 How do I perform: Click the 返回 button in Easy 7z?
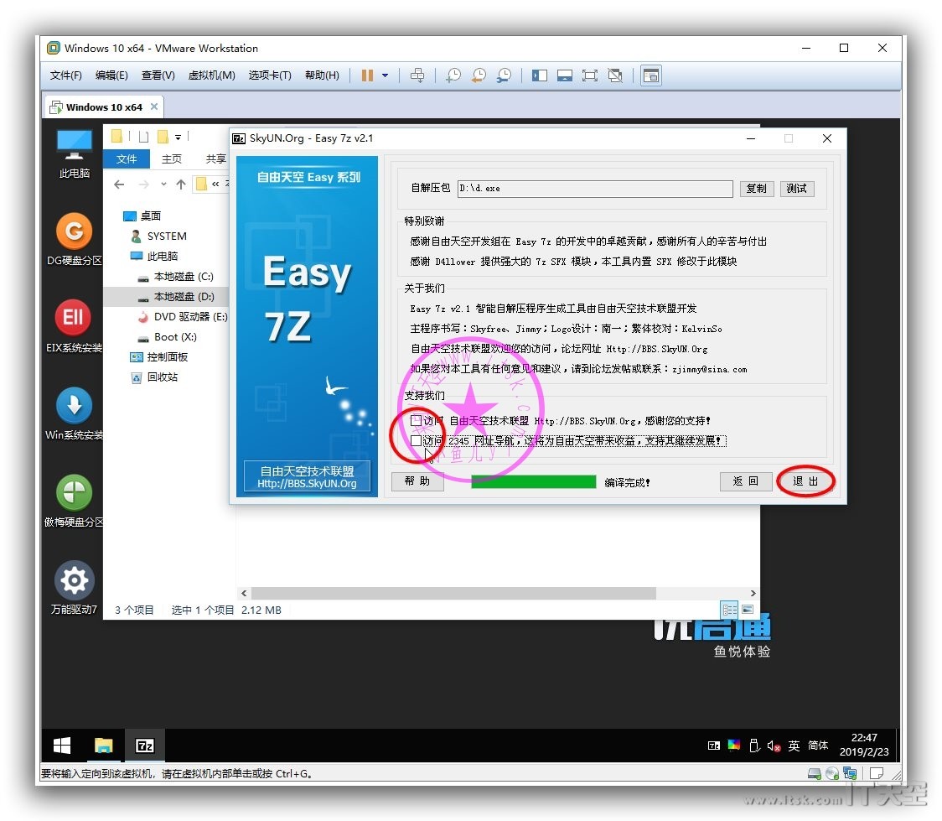746,481
